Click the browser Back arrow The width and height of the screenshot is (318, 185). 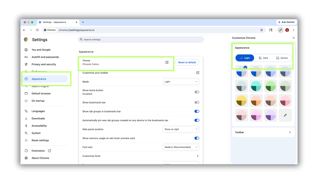pos(24,30)
